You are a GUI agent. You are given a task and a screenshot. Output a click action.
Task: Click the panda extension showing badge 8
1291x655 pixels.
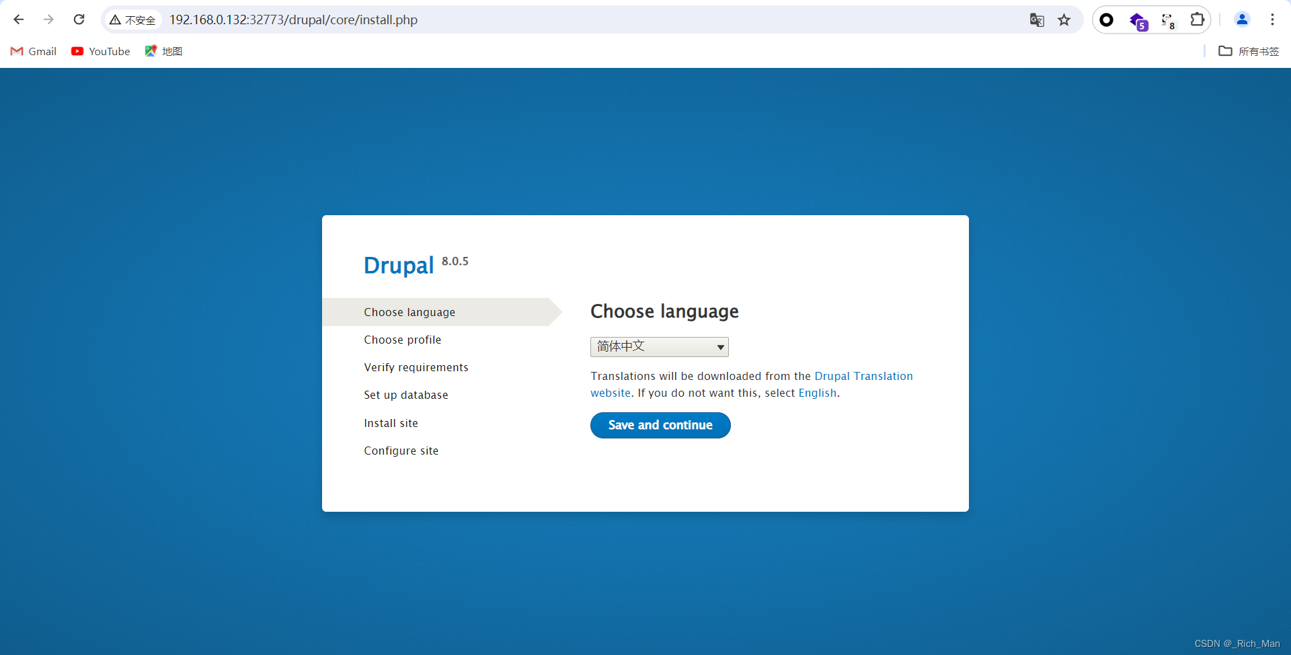1168,20
